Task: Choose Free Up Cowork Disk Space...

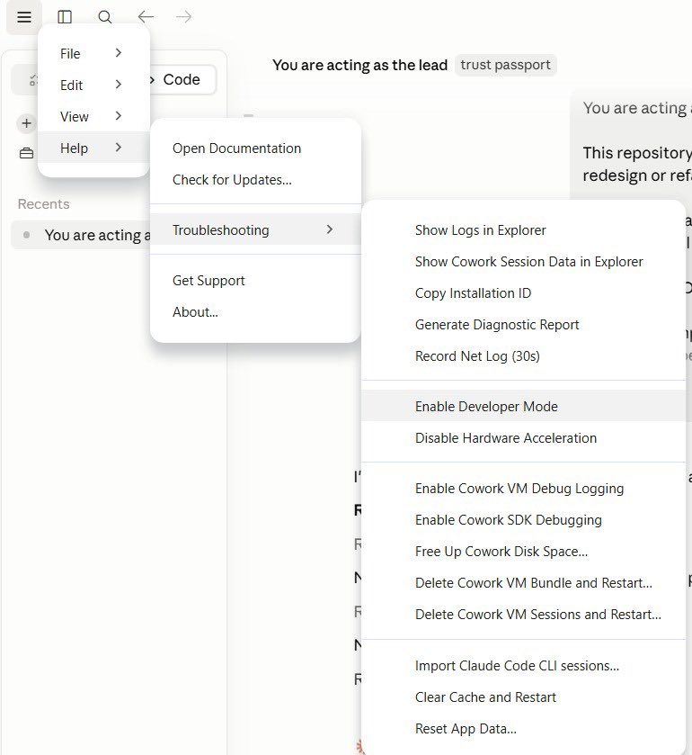Action: pyautogui.click(x=523, y=552)
